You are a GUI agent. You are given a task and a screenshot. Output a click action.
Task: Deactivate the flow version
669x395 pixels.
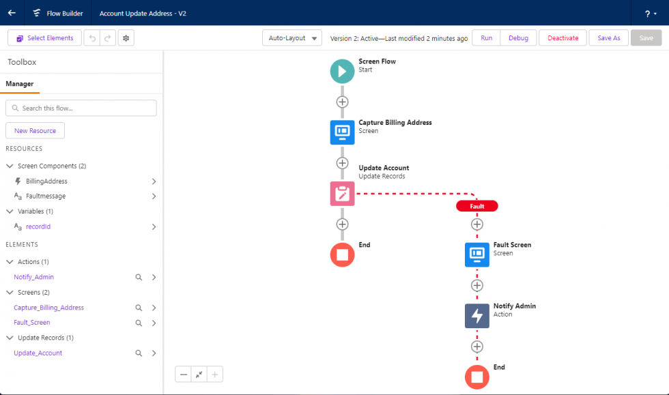[563, 38]
